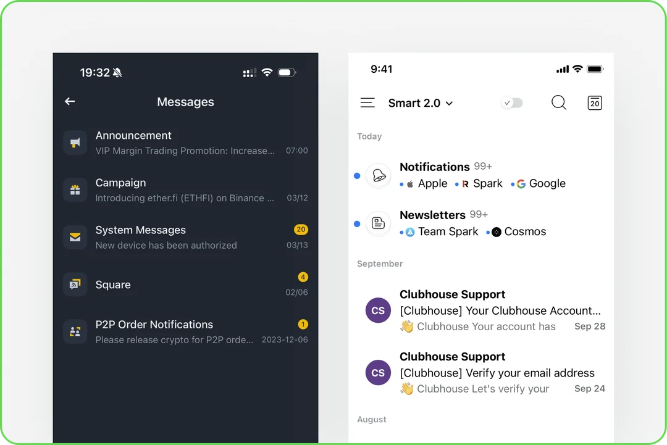
Task: Click the blue unread dot beside Newsletters
Action: point(357,223)
